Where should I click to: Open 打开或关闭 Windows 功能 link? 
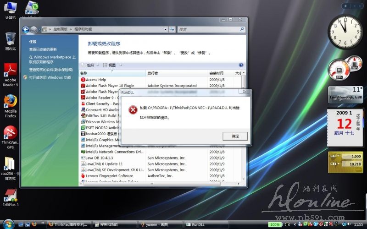50,77
